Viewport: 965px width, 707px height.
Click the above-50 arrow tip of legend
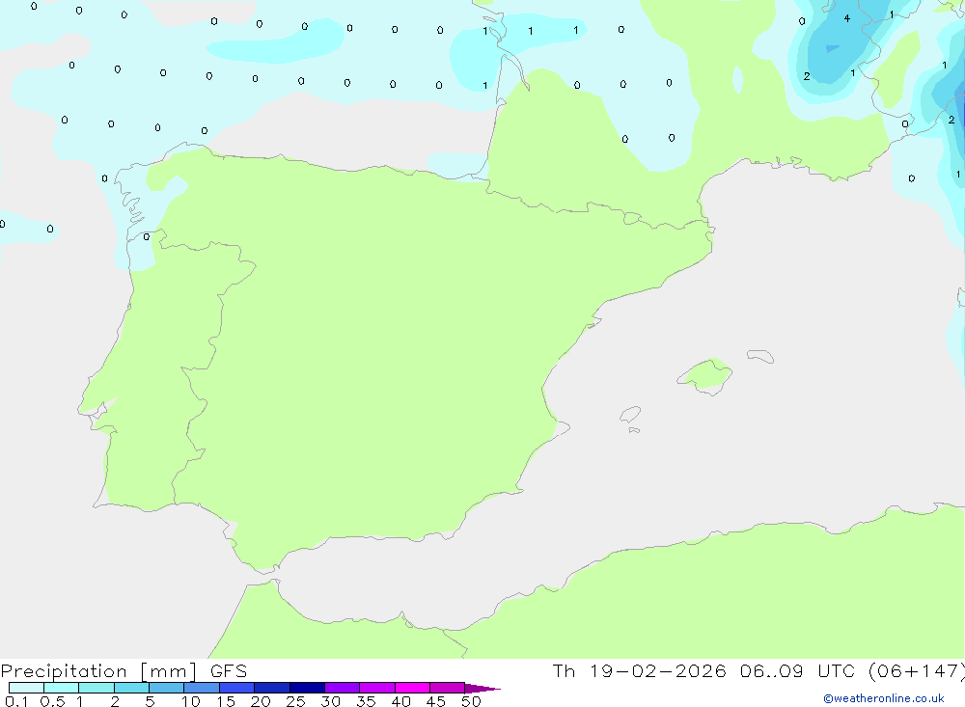click(482, 688)
